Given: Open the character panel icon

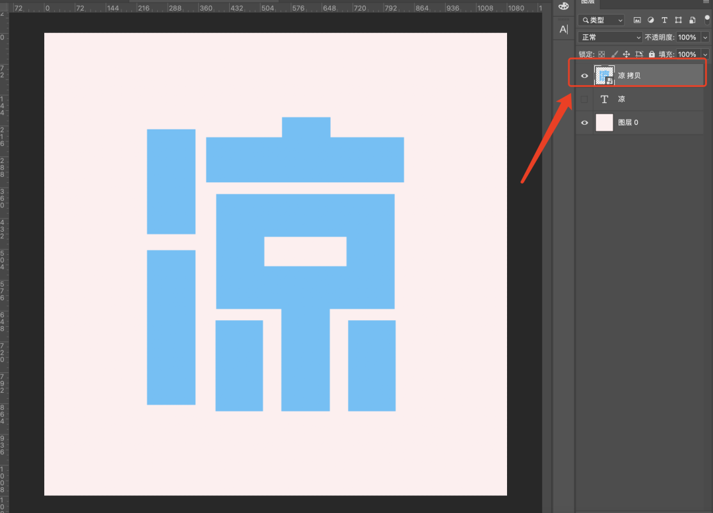Looking at the screenshot, I should [x=563, y=30].
